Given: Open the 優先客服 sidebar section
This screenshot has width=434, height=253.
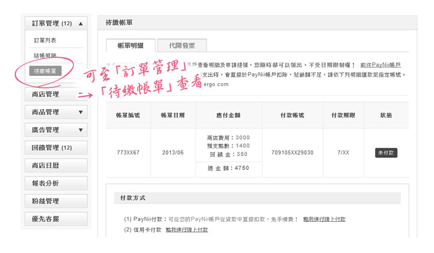Looking at the screenshot, I should 56,219.
